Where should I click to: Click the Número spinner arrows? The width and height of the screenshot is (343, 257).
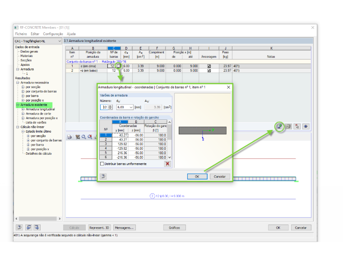tap(110, 107)
